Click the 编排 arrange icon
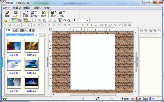Screen dimensions: 164x102 point(44,14)
